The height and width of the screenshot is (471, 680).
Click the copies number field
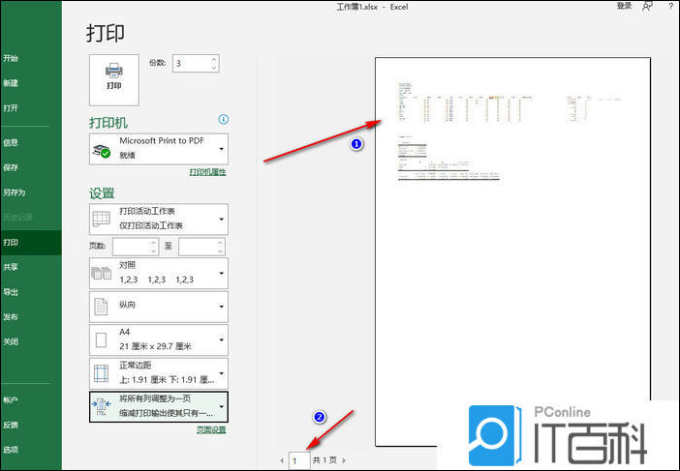coord(192,64)
